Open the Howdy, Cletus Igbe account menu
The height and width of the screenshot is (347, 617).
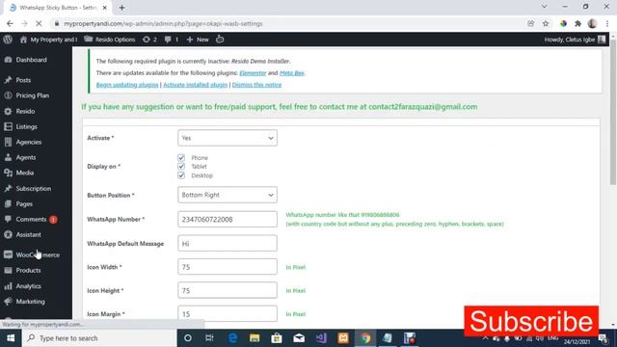coord(575,40)
